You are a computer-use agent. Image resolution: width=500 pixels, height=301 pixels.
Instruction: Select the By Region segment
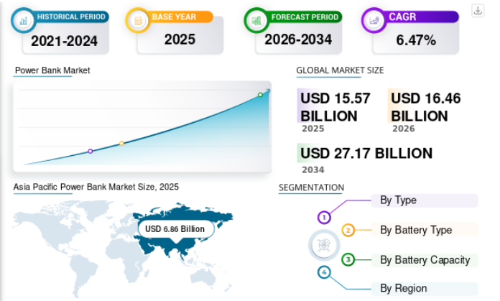tap(425, 288)
